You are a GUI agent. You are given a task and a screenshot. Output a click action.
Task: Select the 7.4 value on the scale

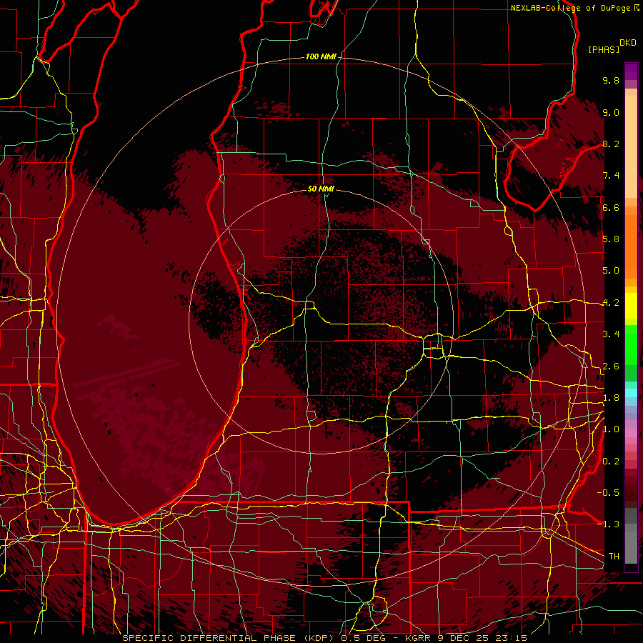pyautogui.click(x=611, y=176)
